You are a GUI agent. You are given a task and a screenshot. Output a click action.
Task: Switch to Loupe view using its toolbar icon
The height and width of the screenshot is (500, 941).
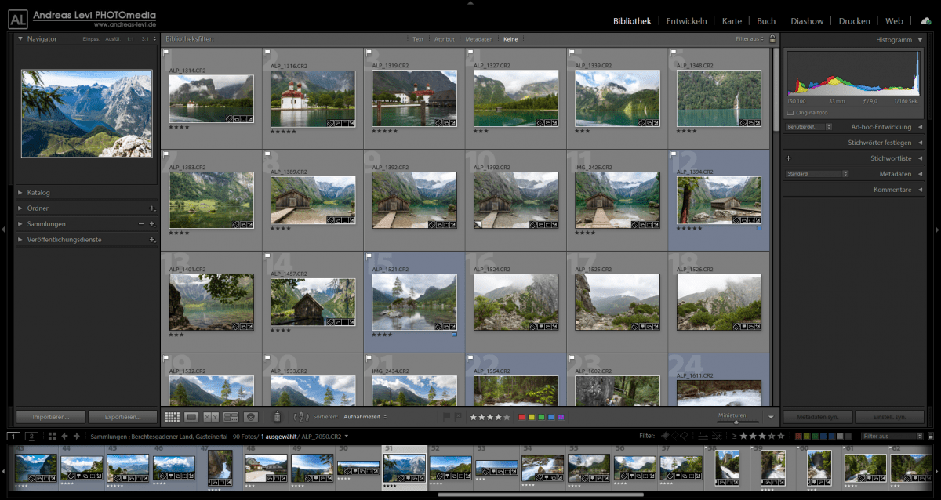tap(191, 416)
